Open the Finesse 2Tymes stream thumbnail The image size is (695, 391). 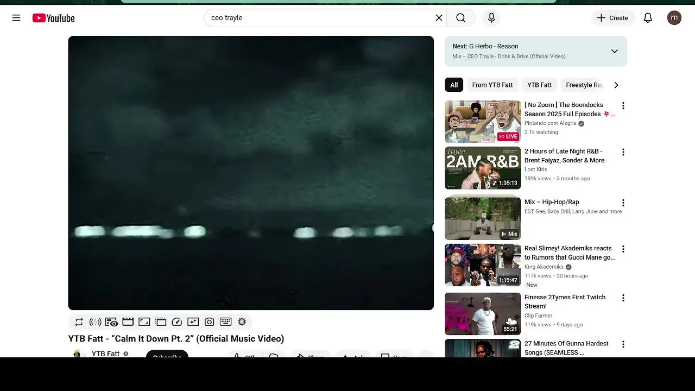[x=483, y=314]
